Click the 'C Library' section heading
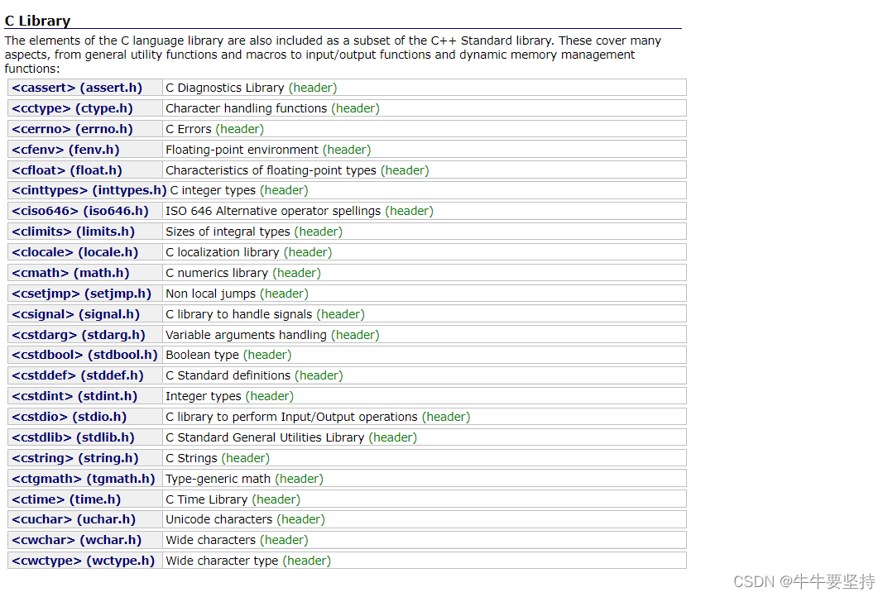Screen dimensions: 888x597 coord(37,21)
